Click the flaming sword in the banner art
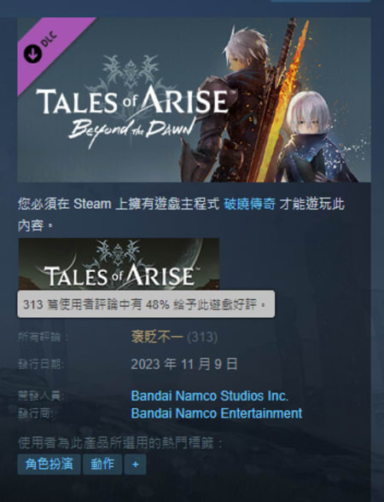 pos(282,99)
